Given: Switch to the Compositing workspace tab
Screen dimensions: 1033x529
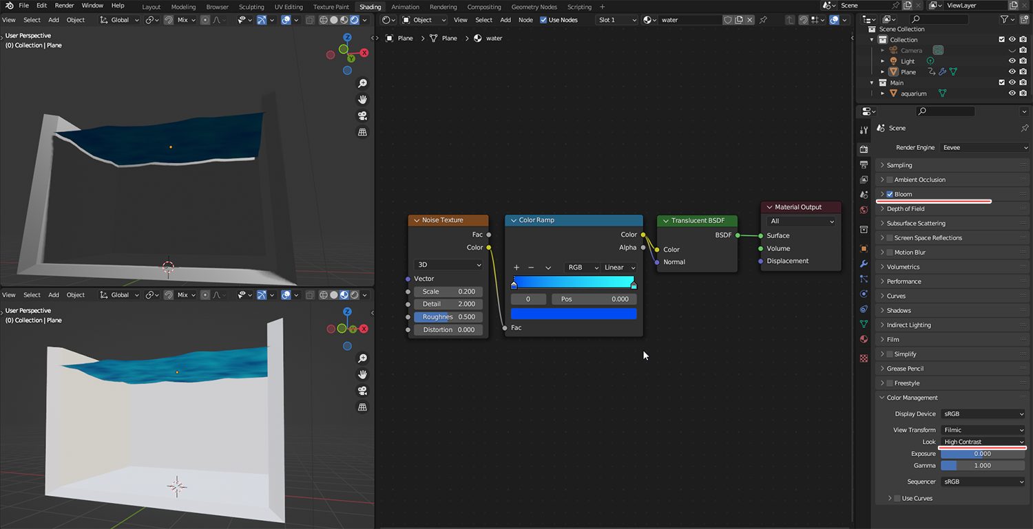Looking at the screenshot, I should point(484,7).
